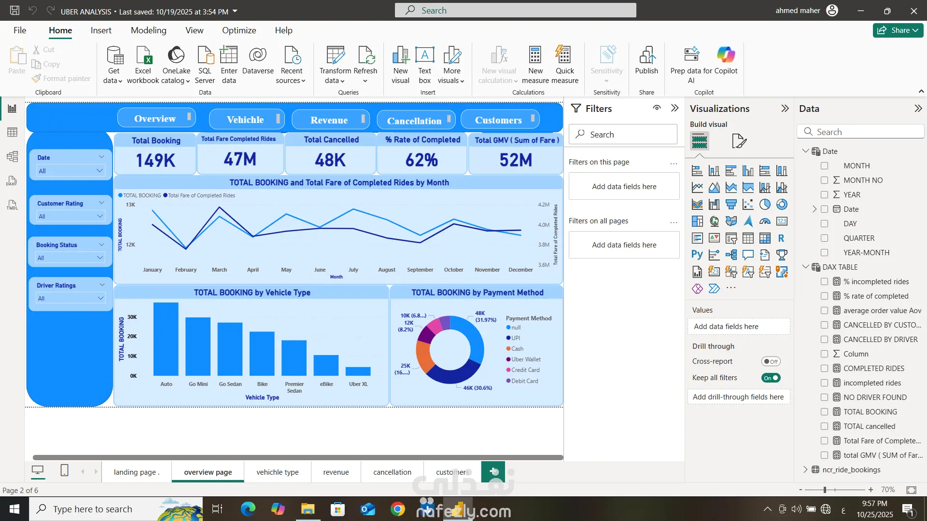Image resolution: width=927 pixels, height=521 pixels.
Task: Expand the ncr_ride_bookings table
Action: point(805,469)
